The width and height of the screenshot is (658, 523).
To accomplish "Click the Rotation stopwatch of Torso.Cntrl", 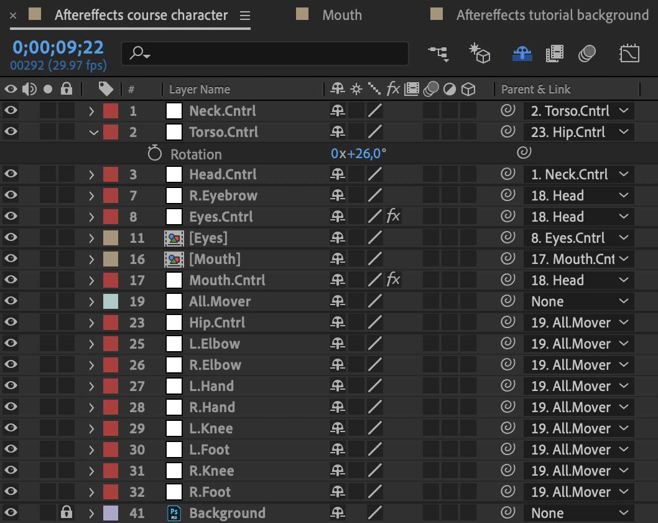I will pyautogui.click(x=154, y=153).
